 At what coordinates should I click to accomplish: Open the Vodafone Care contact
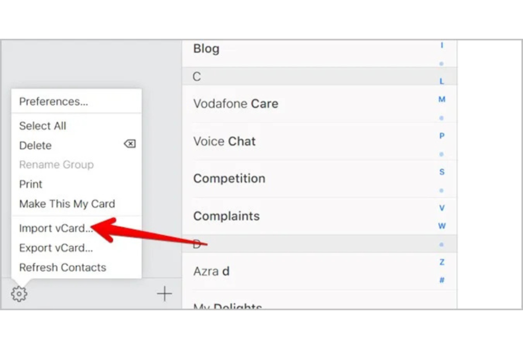coord(319,104)
